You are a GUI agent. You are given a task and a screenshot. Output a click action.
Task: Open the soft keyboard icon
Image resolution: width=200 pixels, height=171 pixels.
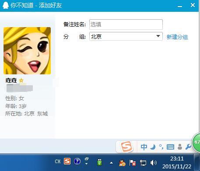tap(170, 147)
